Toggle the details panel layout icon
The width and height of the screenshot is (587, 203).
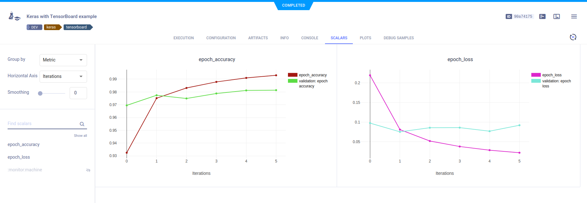(x=557, y=16)
